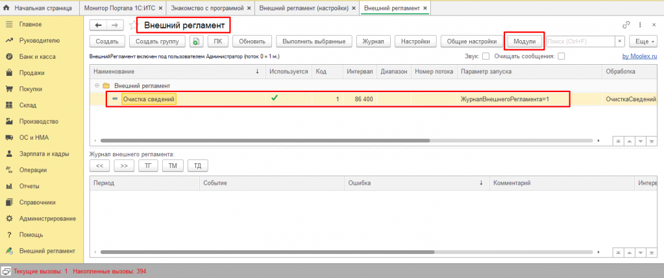
Task: Add page to favorites with star icon
Action: (133, 25)
